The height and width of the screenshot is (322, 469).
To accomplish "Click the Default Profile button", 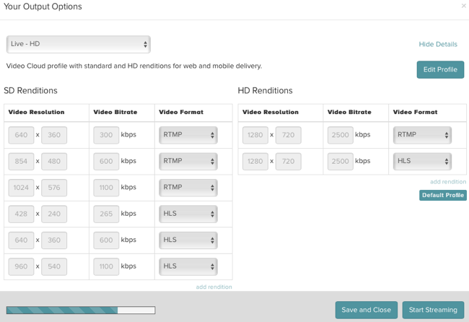I will pos(443,195).
